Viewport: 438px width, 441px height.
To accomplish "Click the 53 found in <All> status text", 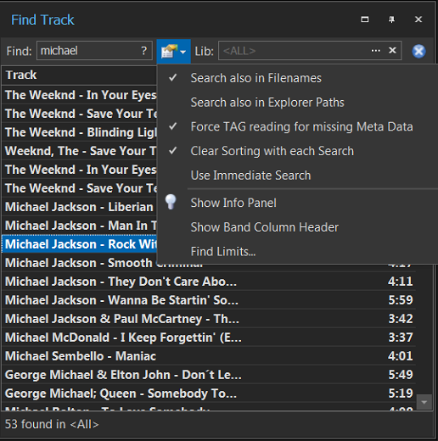I will point(52,424).
